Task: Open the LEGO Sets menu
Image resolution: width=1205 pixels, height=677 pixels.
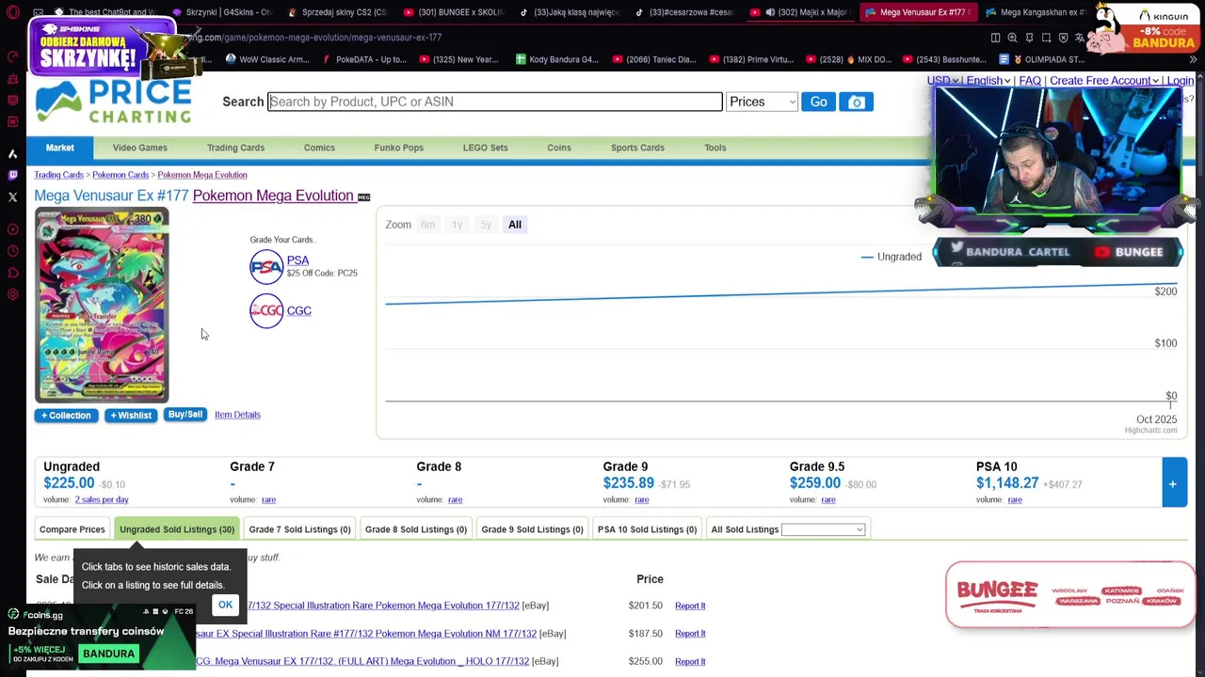Action: (x=485, y=148)
